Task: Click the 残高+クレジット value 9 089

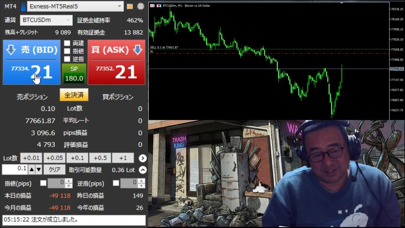Action: (x=63, y=32)
